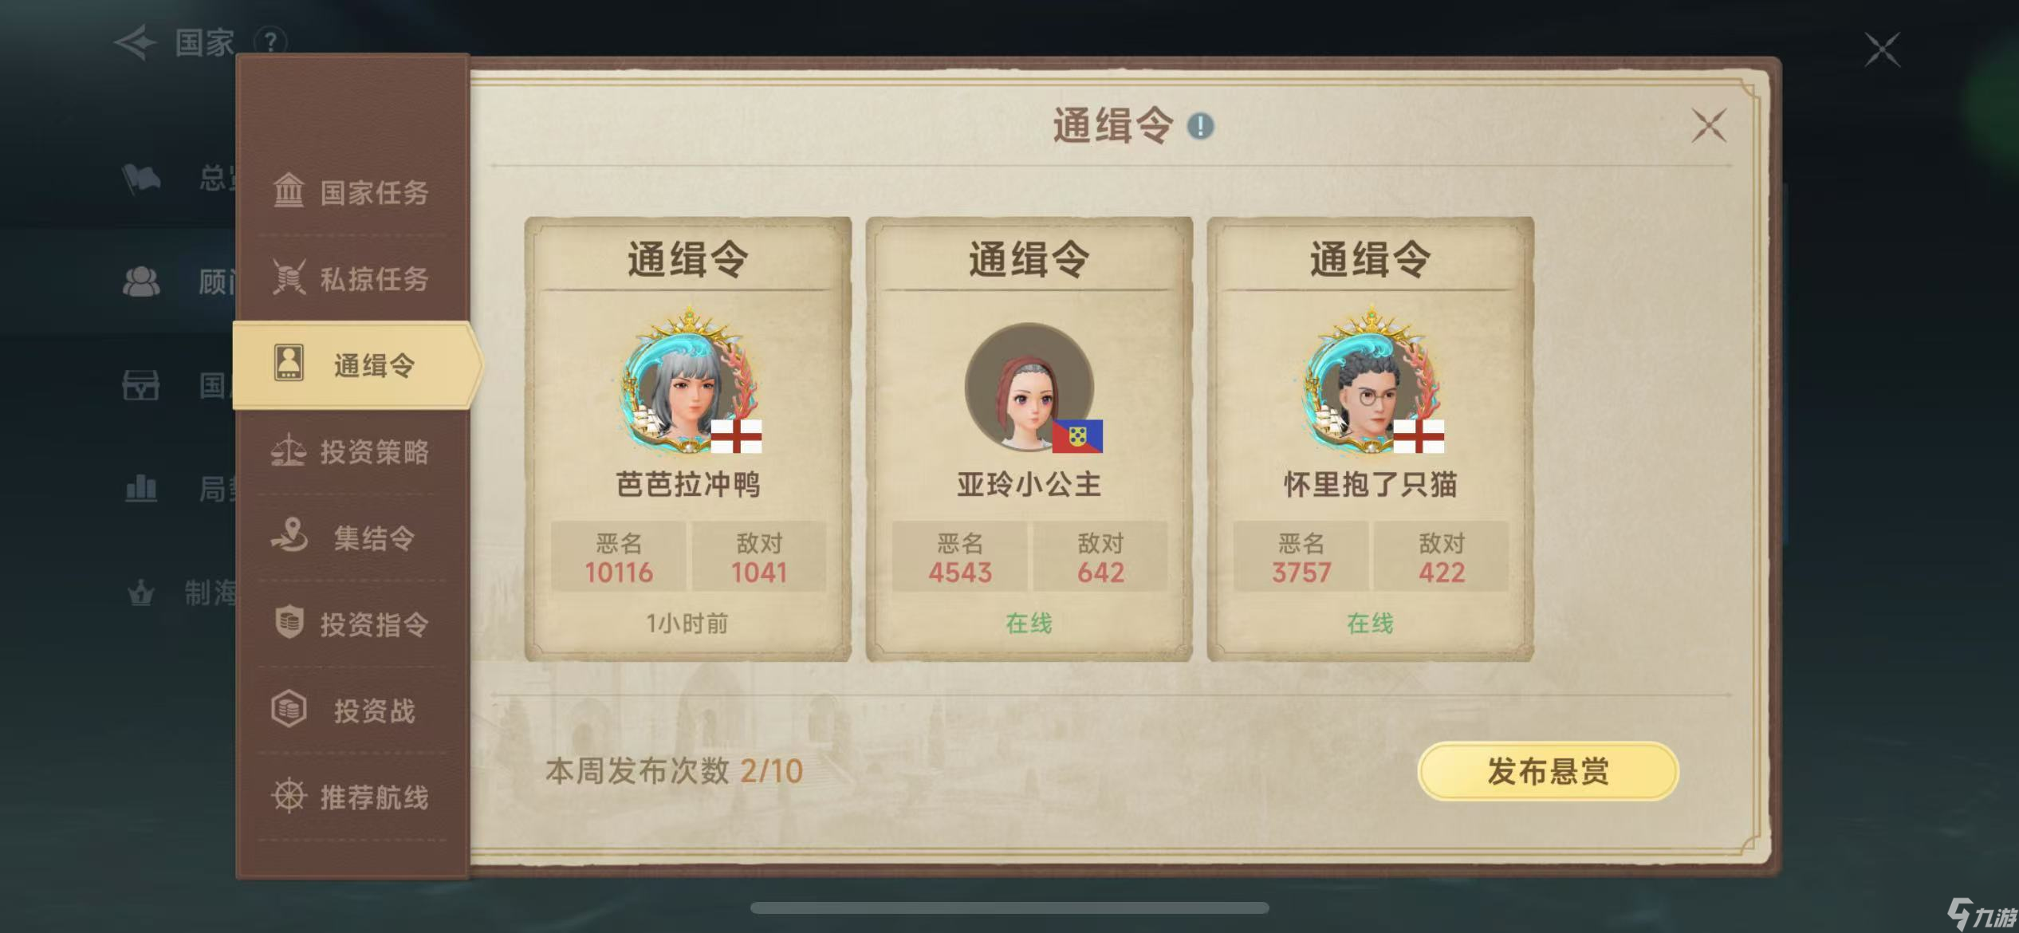2019x933 pixels.
Task: Select the wanted card for 亚玲小公主
Action: (1029, 439)
